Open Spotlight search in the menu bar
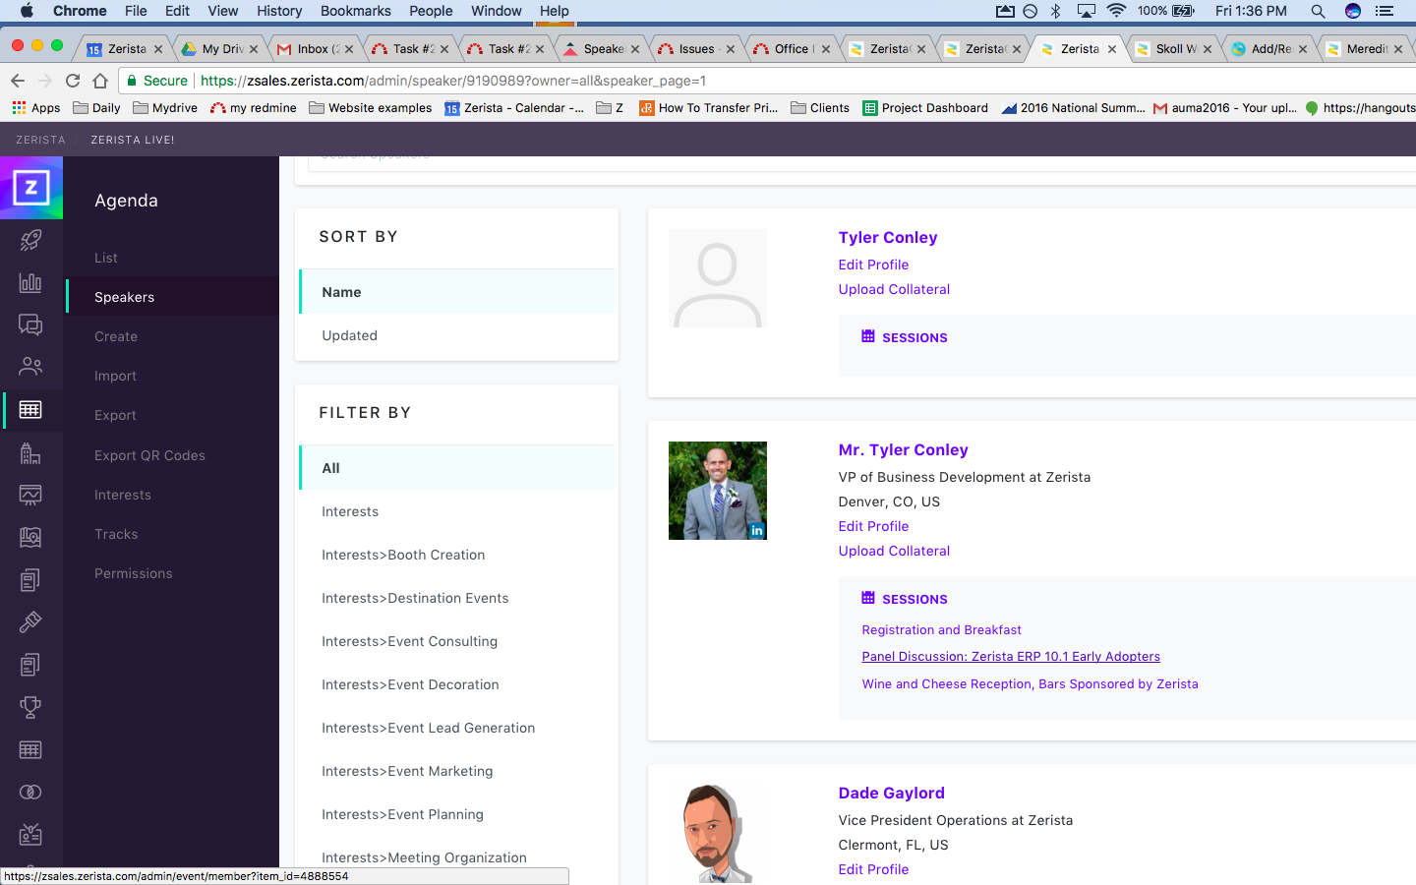 (x=1318, y=11)
